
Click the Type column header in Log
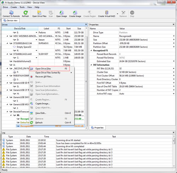click(11, 137)
